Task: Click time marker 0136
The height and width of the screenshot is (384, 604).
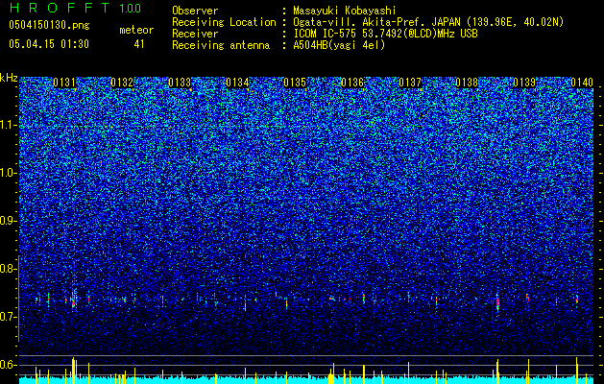Action: tap(352, 83)
